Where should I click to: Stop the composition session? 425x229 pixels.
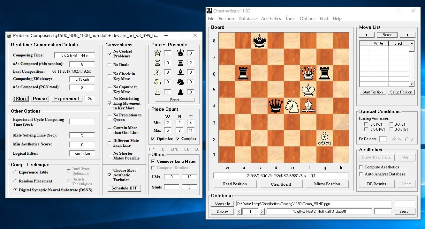(x=21, y=99)
